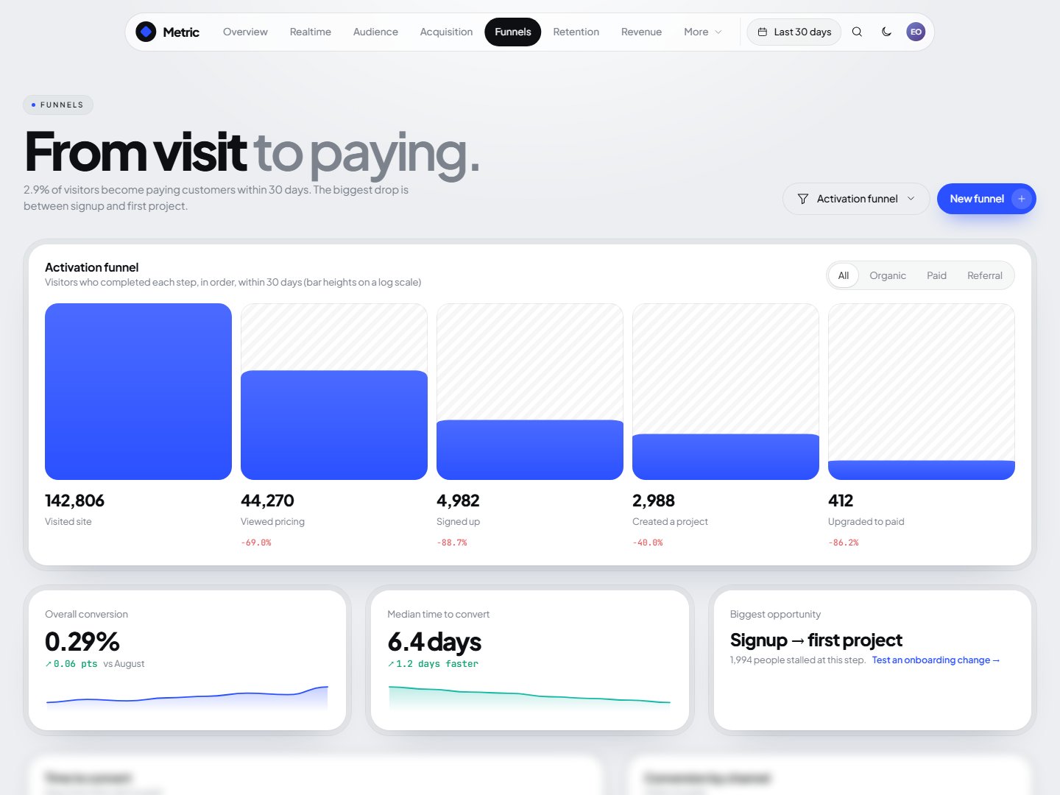Image resolution: width=1060 pixels, height=795 pixels.
Task: Click the Signed up funnel bar
Action: (530, 450)
